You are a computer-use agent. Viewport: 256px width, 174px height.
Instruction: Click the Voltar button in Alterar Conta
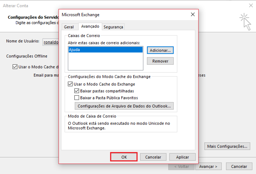[181, 166]
